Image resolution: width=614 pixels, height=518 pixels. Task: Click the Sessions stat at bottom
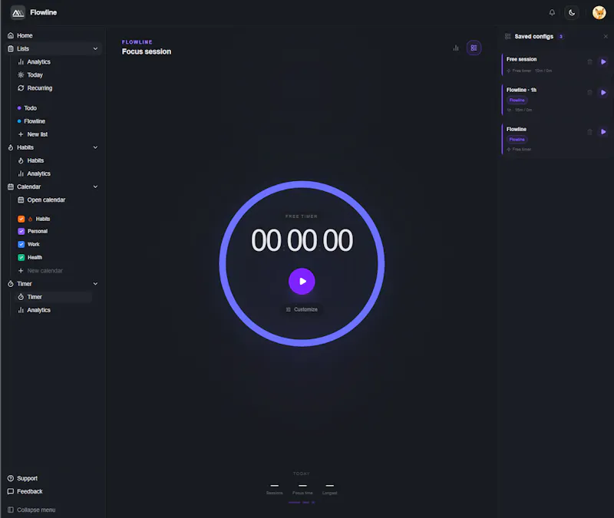coord(275,490)
